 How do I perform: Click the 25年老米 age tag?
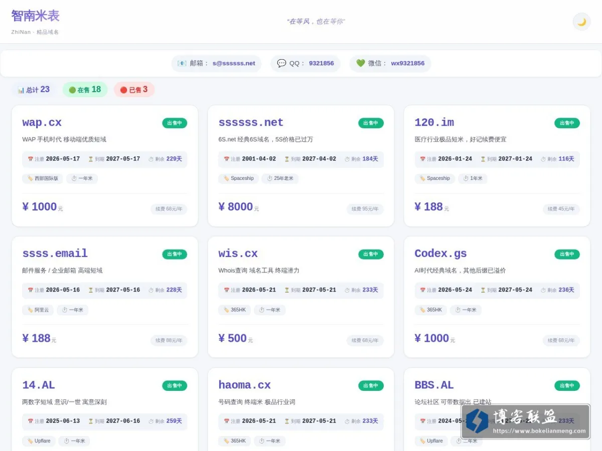click(280, 178)
